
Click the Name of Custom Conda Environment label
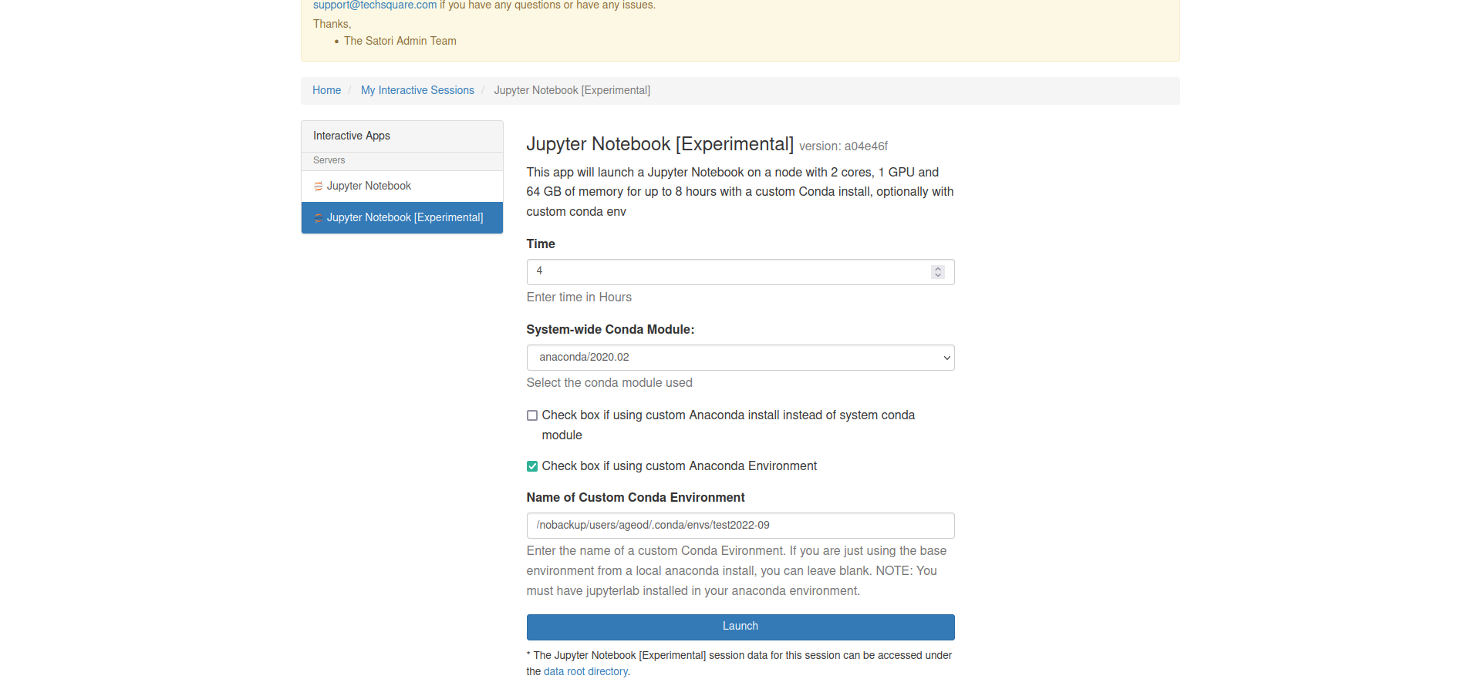pos(636,497)
